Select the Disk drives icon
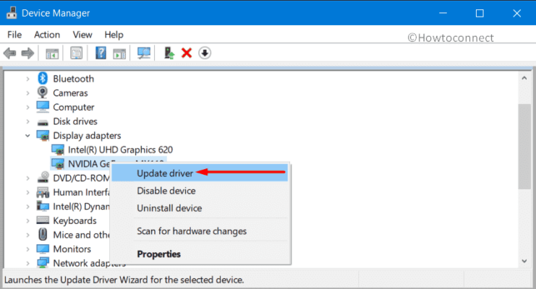The height and width of the screenshot is (289, 536). [43, 122]
